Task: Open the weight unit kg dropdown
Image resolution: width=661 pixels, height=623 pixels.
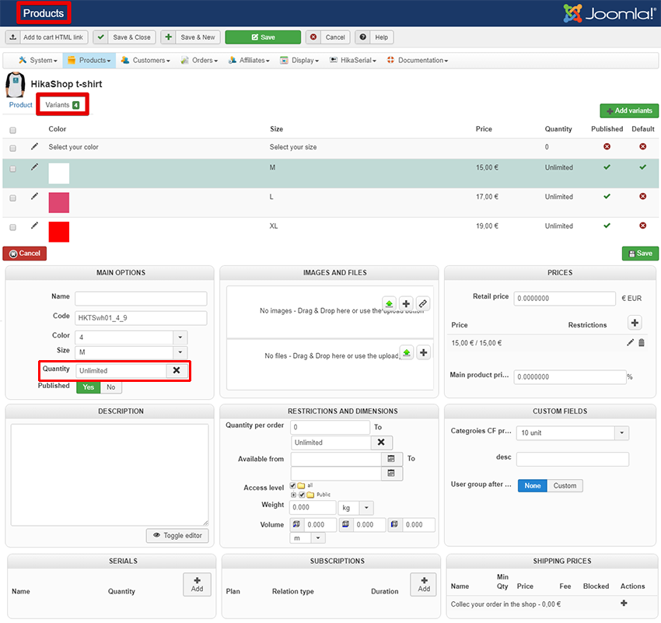Action: [356, 508]
